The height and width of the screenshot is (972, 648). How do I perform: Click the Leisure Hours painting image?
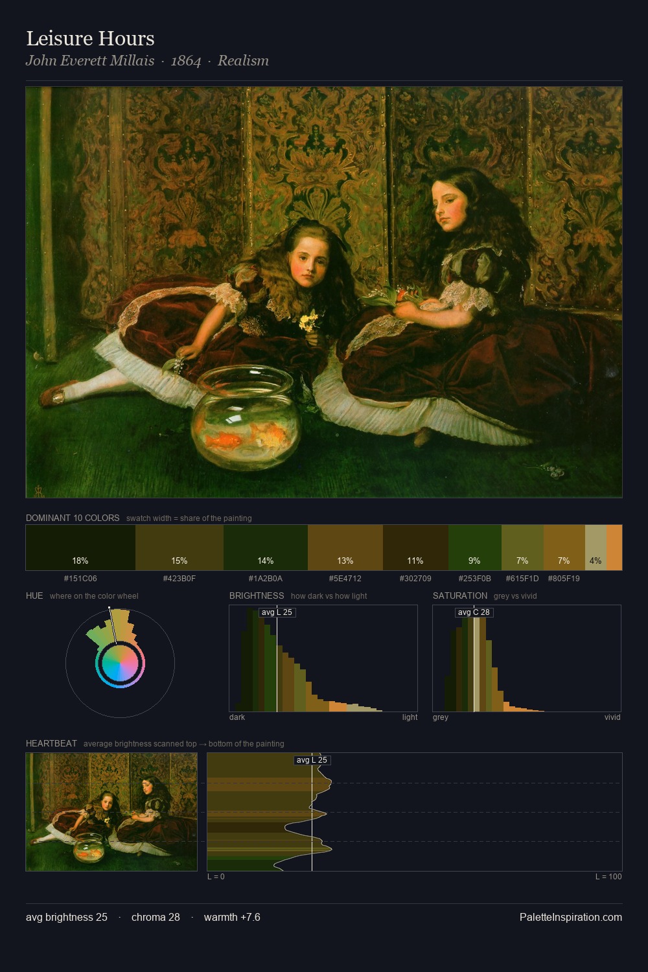click(x=324, y=292)
